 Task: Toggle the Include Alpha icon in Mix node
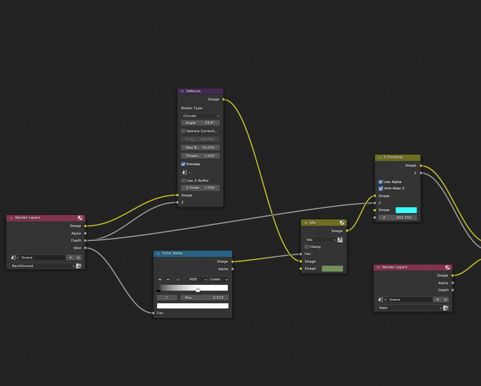340,240
